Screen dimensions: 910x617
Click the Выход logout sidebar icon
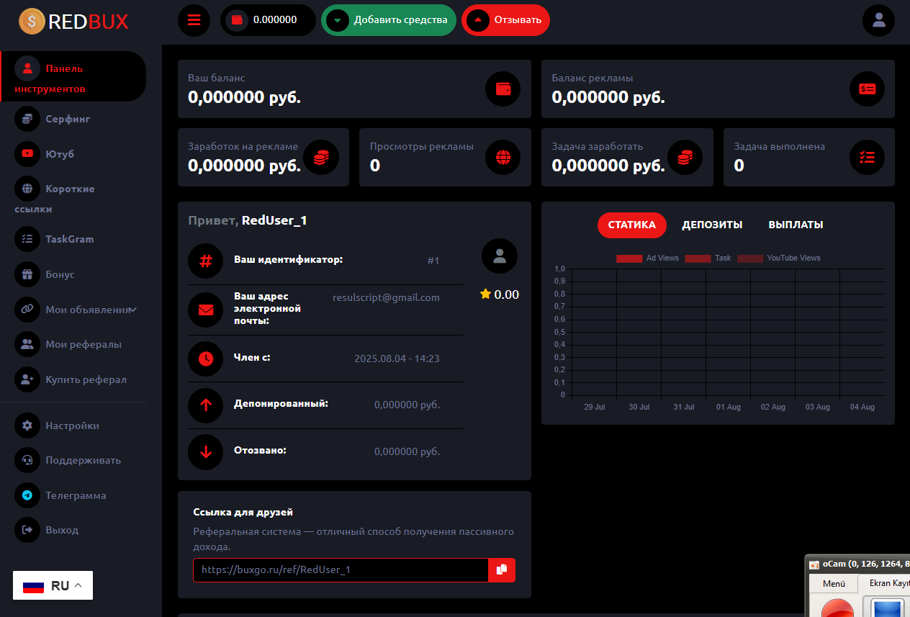27,530
